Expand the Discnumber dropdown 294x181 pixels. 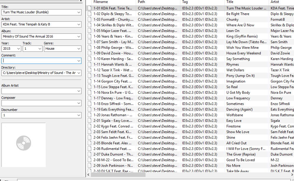point(79,115)
